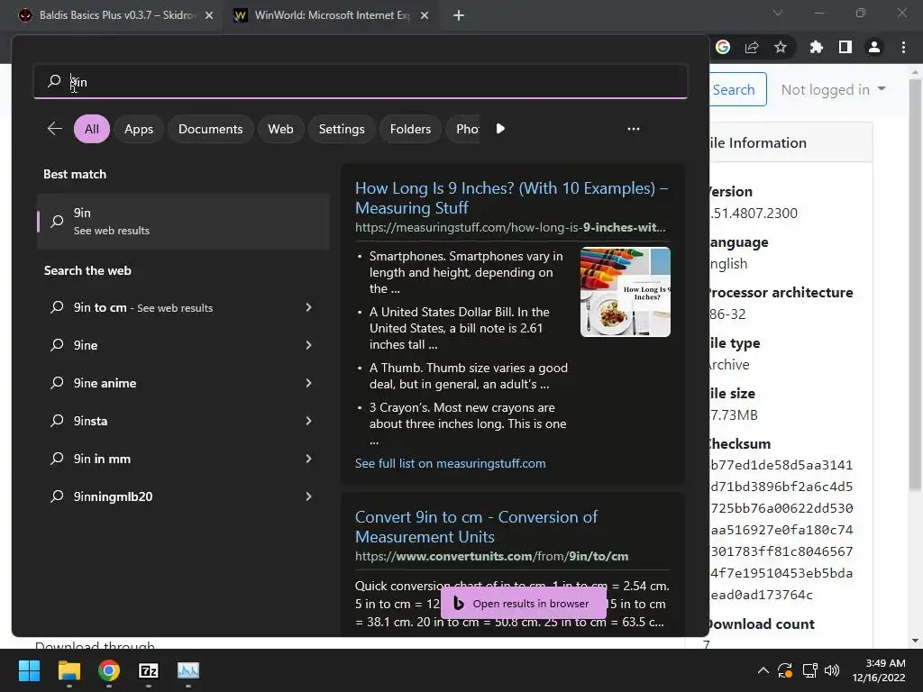Open the Windows Start menu
Image resolution: width=923 pixels, height=692 pixels.
[x=29, y=670]
